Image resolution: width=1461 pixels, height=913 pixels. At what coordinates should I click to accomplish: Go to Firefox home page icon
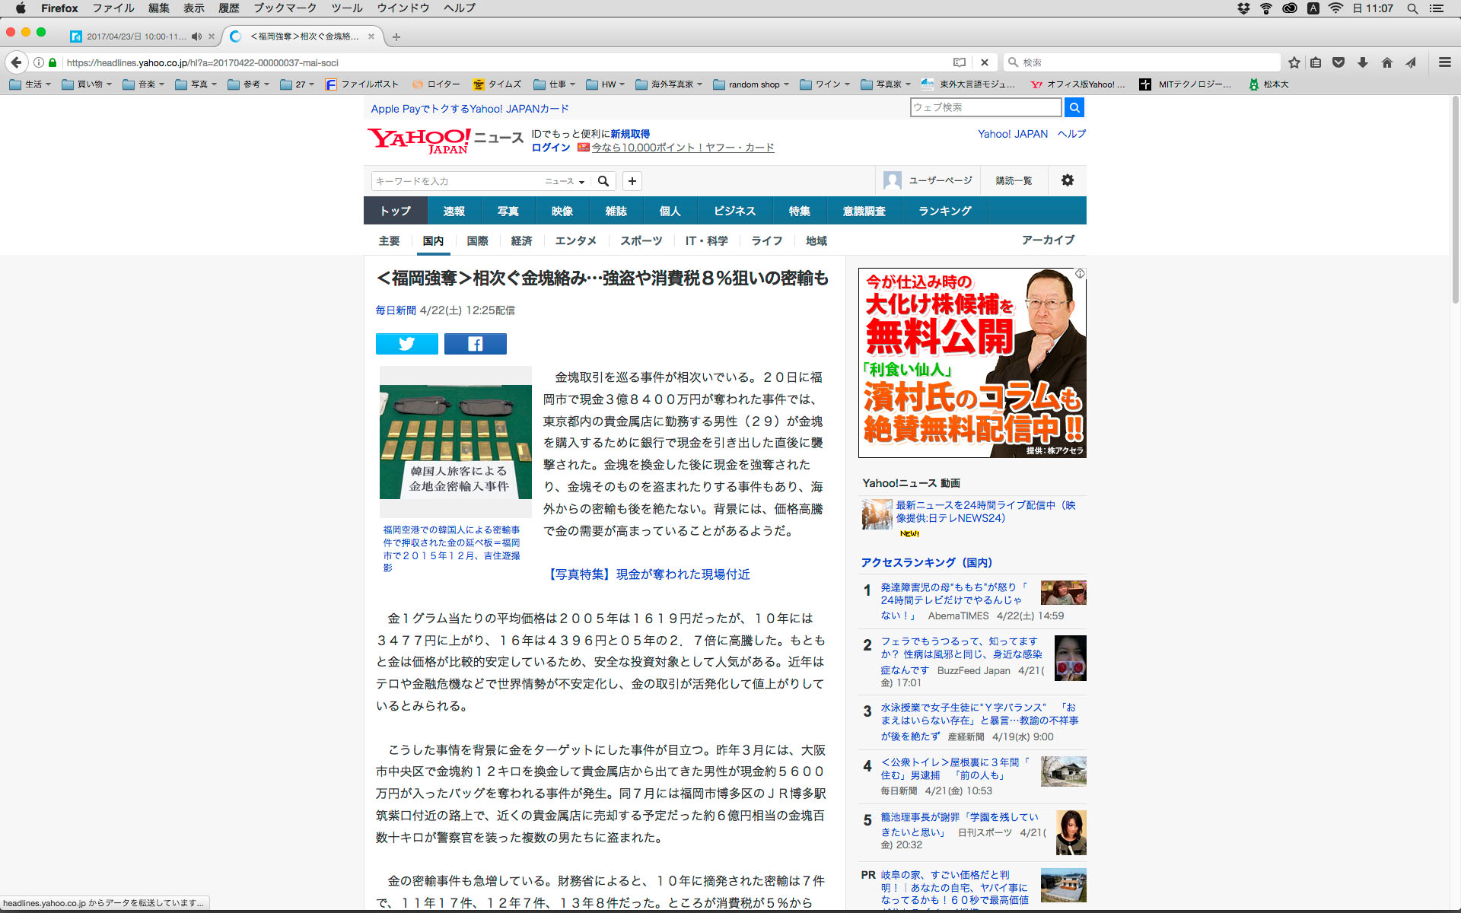point(1386,62)
